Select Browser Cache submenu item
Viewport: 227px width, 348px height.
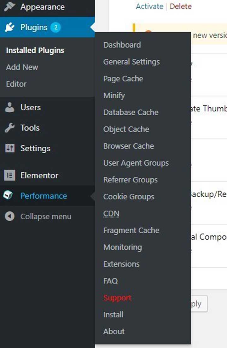[129, 146]
